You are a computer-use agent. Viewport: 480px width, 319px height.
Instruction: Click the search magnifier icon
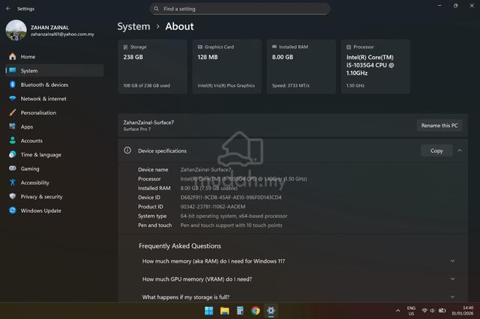click(157, 8)
